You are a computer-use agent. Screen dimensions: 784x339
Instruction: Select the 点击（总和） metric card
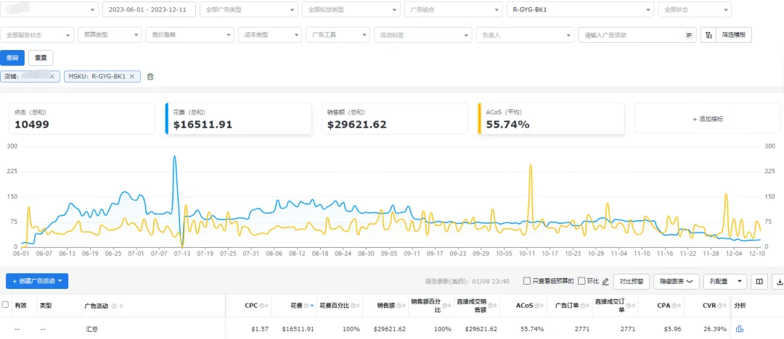point(82,118)
